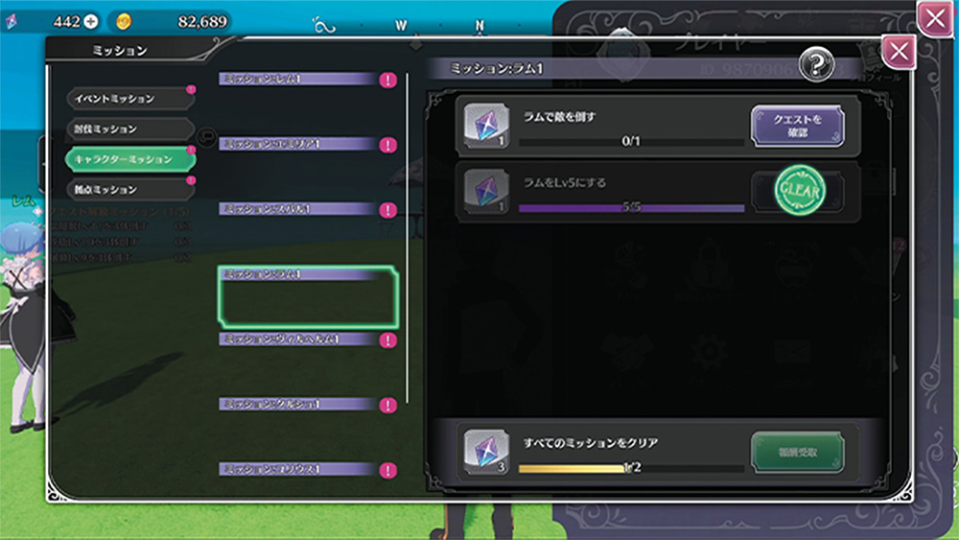Switch to イベントミッション tab
The height and width of the screenshot is (540, 959).
tap(130, 99)
